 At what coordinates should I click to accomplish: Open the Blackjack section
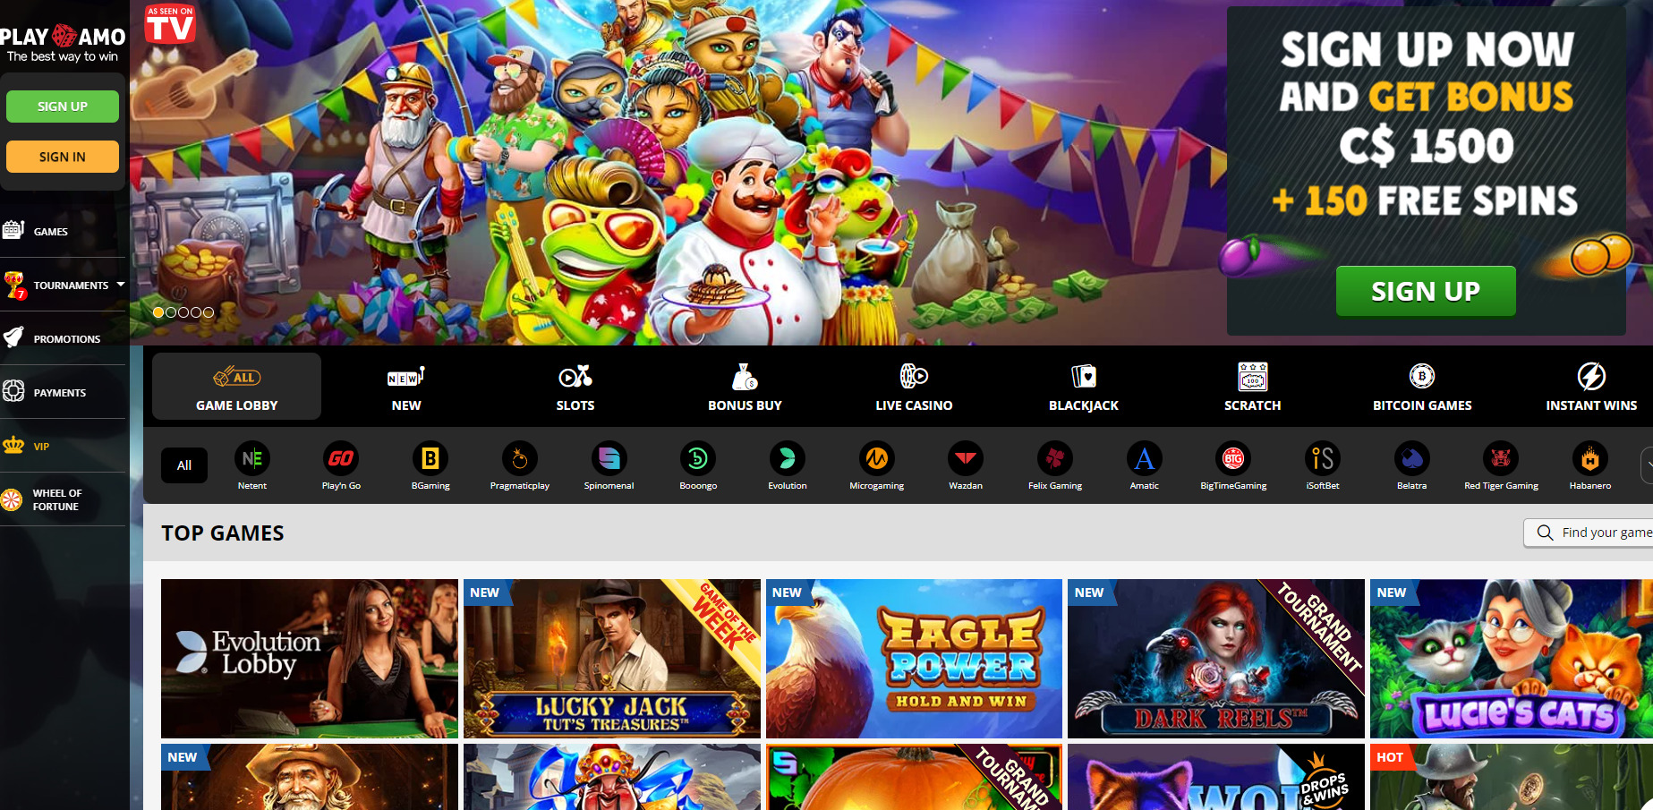pyautogui.click(x=1084, y=387)
